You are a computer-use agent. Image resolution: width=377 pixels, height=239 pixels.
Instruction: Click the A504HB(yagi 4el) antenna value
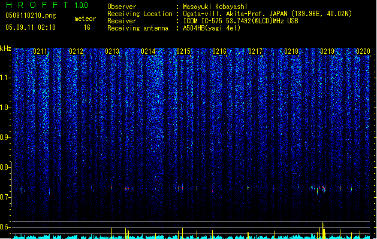click(212, 28)
